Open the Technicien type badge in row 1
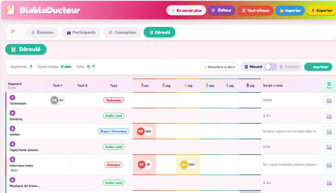 [113, 100]
